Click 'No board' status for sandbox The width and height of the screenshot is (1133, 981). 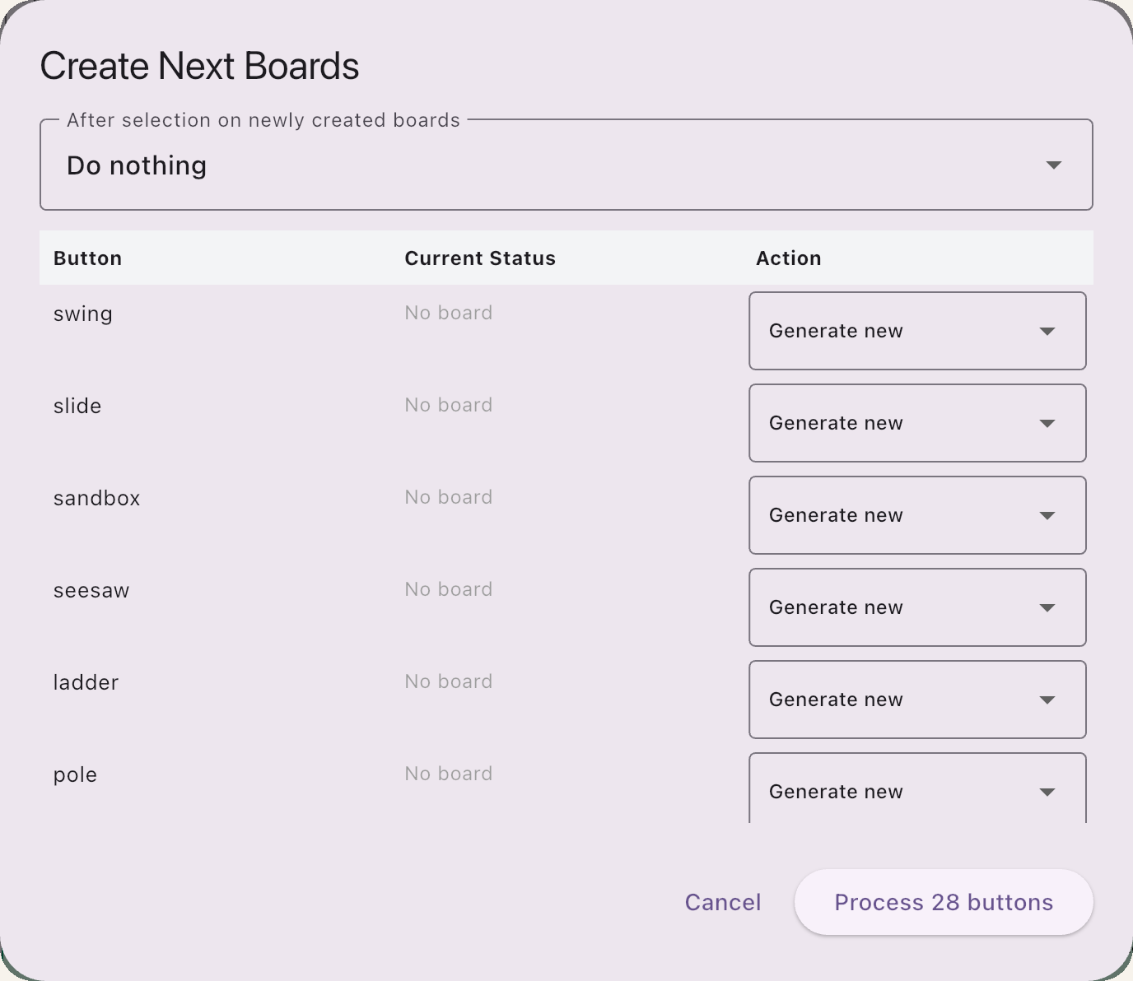coord(449,497)
